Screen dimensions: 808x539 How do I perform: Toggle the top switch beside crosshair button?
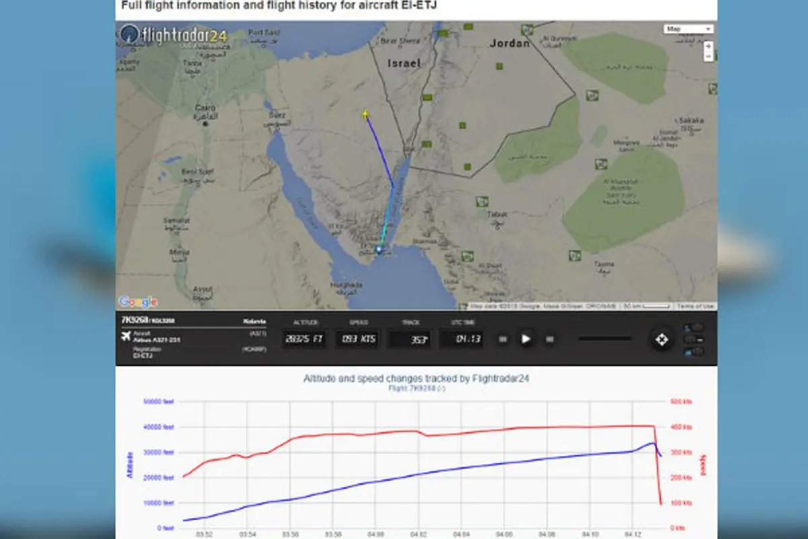[x=695, y=327]
